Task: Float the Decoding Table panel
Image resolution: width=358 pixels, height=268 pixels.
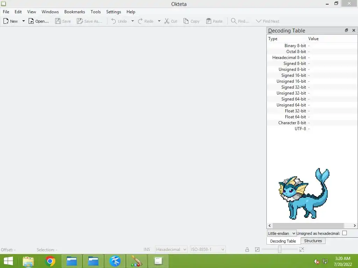Action: point(346,30)
